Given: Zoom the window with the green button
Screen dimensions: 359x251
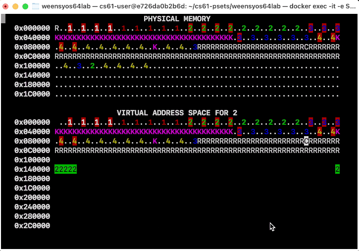Looking at the screenshot, I should (25, 6).
